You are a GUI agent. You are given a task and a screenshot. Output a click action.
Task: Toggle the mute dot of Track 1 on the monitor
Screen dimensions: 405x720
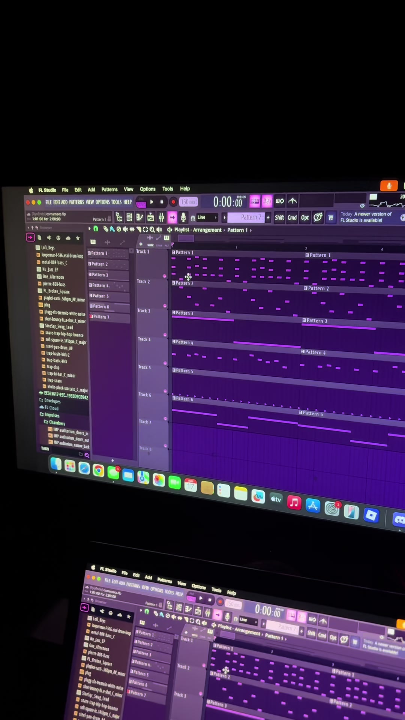pos(165,276)
